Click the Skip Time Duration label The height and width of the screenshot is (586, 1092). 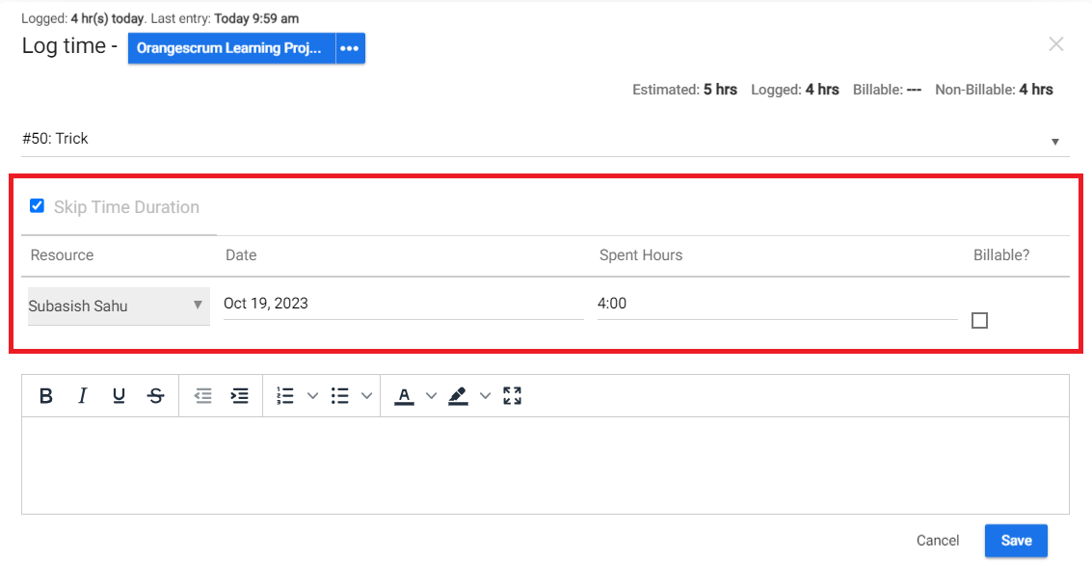(127, 207)
